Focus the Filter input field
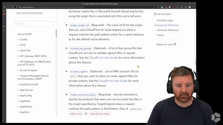This screenshot has width=223, height=125. [x=34, y=24]
